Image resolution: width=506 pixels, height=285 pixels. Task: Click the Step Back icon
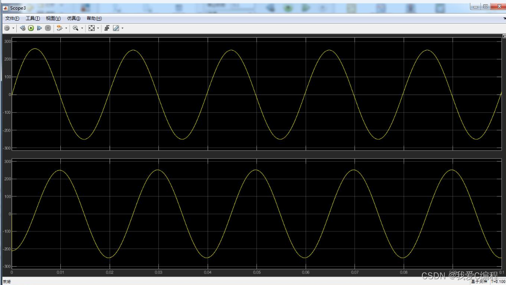[x=23, y=28]
